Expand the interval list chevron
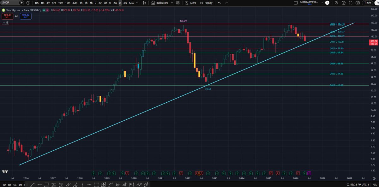Screen dimensions: 379x187 coord(137,3)
